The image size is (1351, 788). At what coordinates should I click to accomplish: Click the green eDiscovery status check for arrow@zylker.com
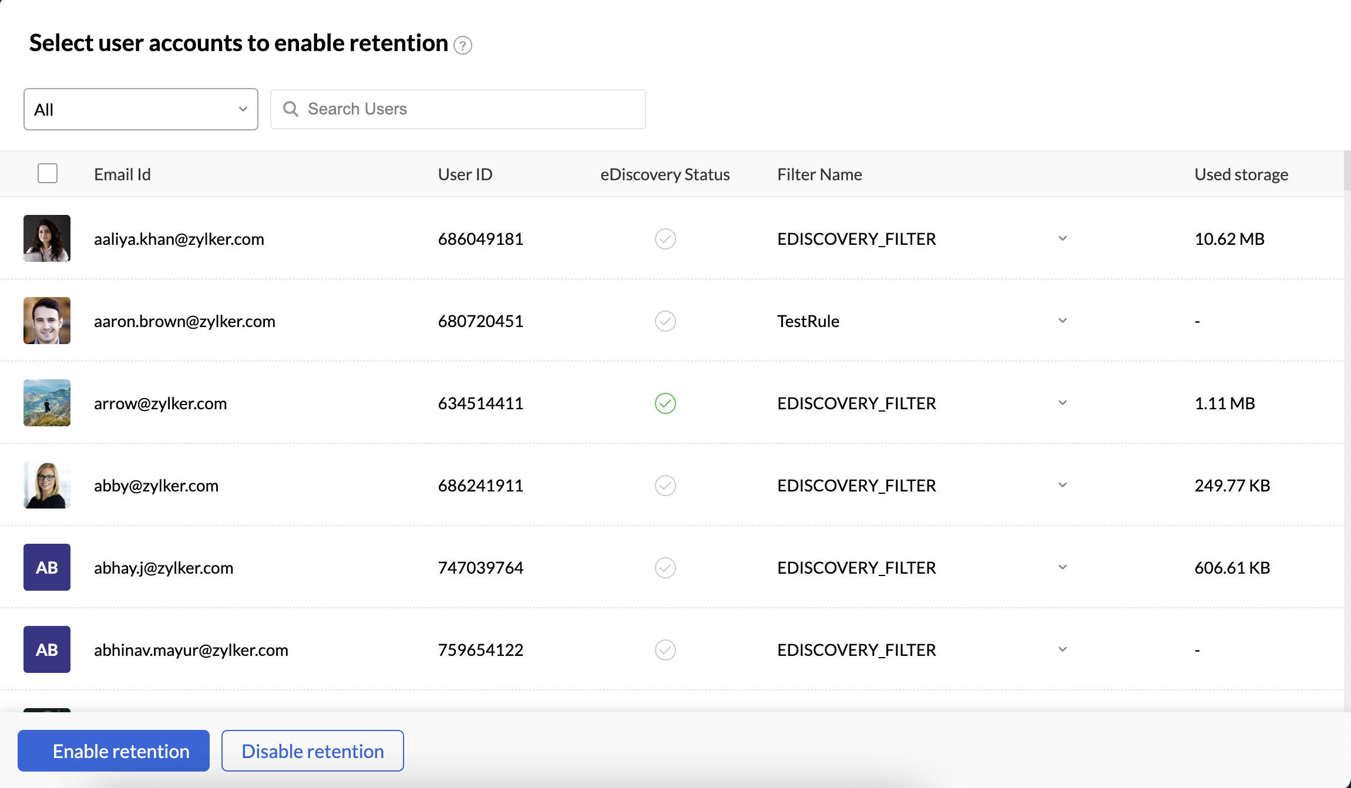tap(664, 403)
